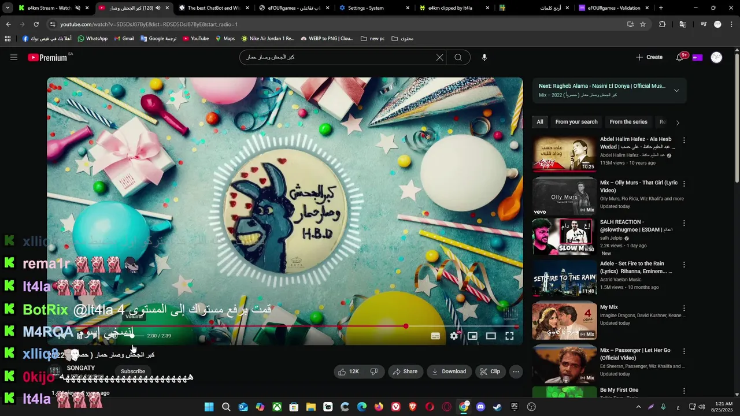Open options menu for Mix – Olly Murs
This screenshot has height=416, width=740.
point(684,184)
